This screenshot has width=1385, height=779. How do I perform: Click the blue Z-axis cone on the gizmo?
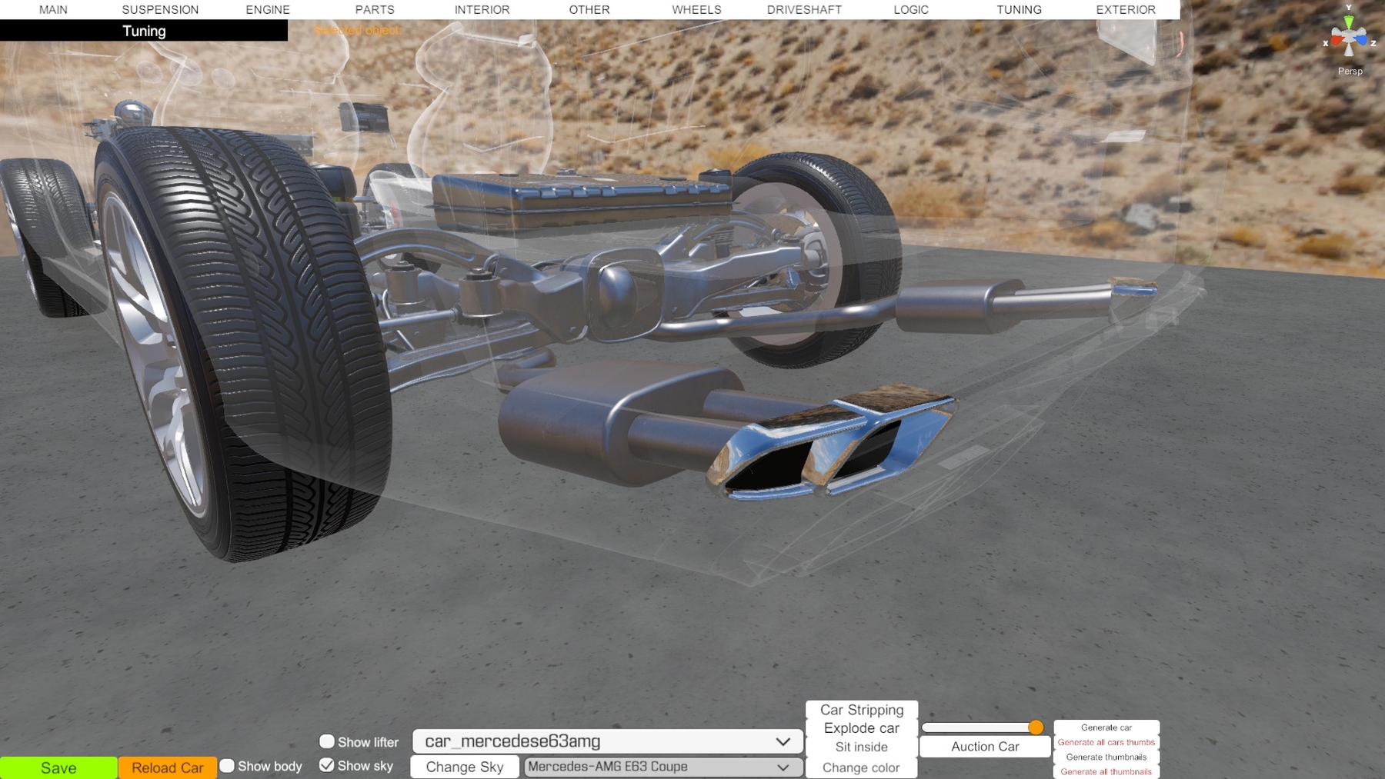click(1361, 40)
